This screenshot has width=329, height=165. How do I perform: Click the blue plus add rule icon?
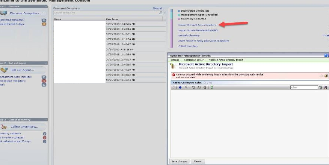180,87
